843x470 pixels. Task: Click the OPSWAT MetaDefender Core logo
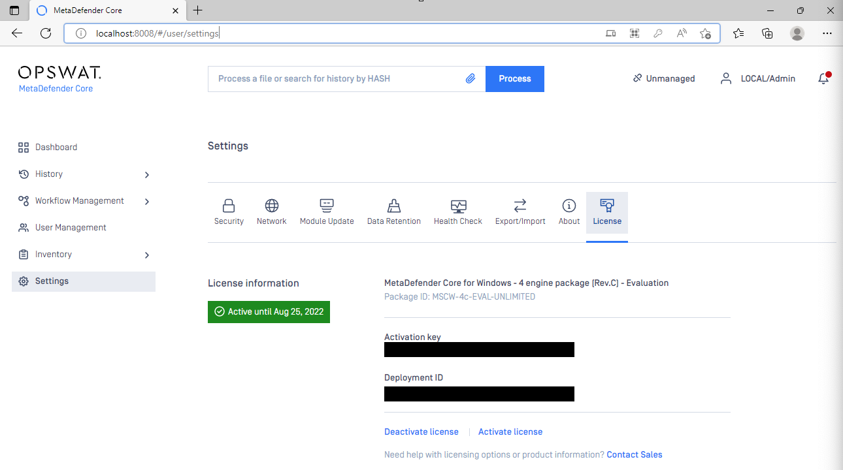point(59,79)
